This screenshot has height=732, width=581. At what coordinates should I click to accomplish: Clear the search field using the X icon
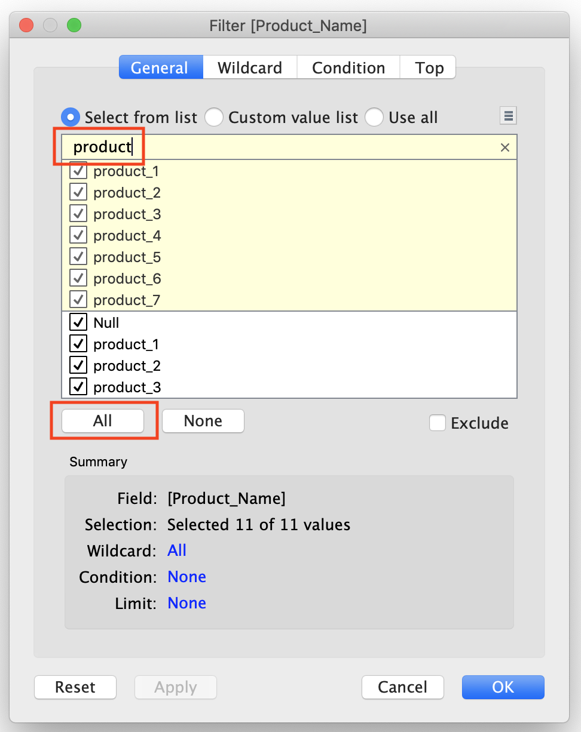pos(505,147)
